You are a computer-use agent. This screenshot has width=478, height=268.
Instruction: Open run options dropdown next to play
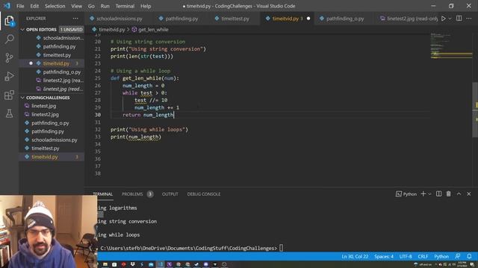coord(450,19)
